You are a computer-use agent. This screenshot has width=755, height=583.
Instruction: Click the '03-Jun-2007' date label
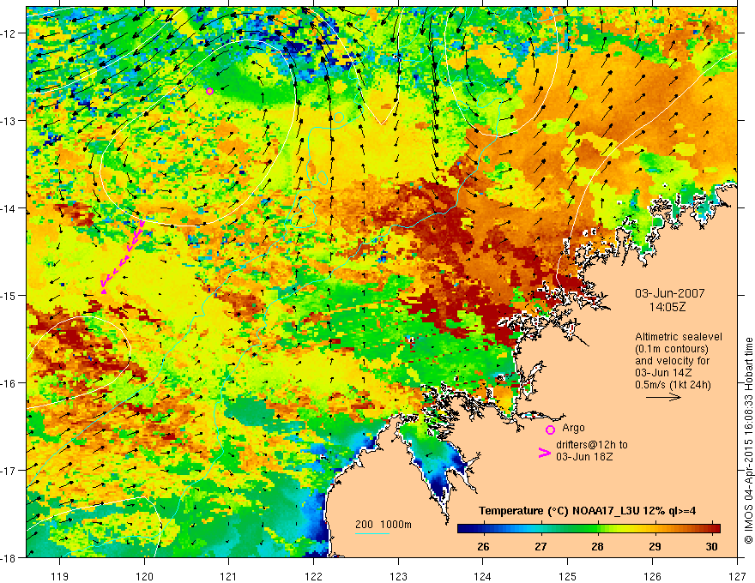tap(670, 293)
